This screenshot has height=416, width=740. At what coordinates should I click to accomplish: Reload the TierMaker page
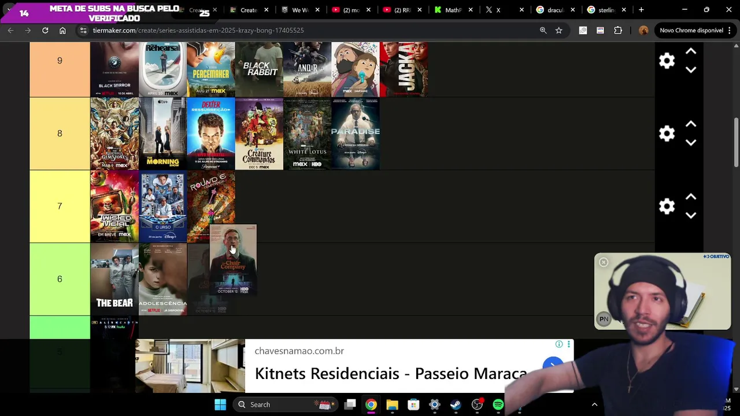click(45, 30)
